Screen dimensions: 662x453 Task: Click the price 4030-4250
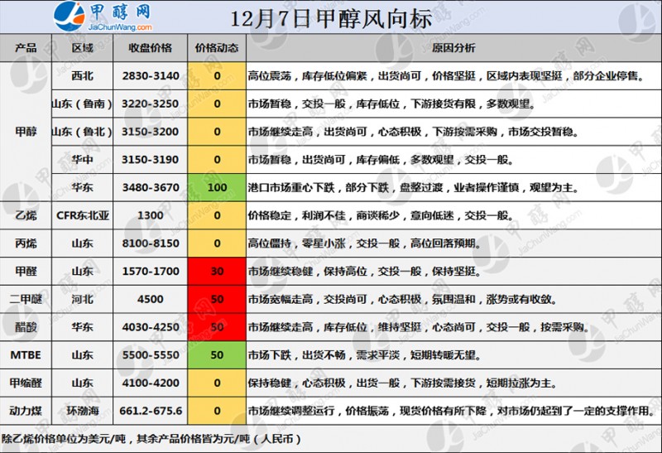click(151, 327)
